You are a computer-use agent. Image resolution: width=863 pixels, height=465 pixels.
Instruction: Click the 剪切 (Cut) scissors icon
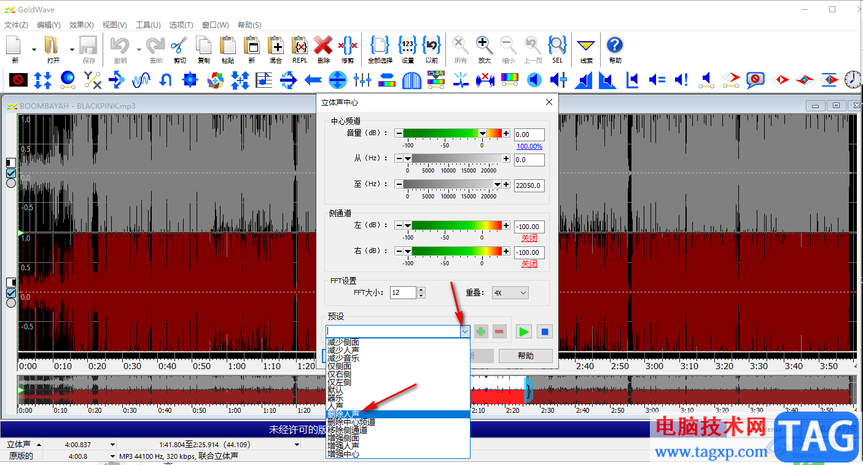pyautogui.click(x=179, y=46)
